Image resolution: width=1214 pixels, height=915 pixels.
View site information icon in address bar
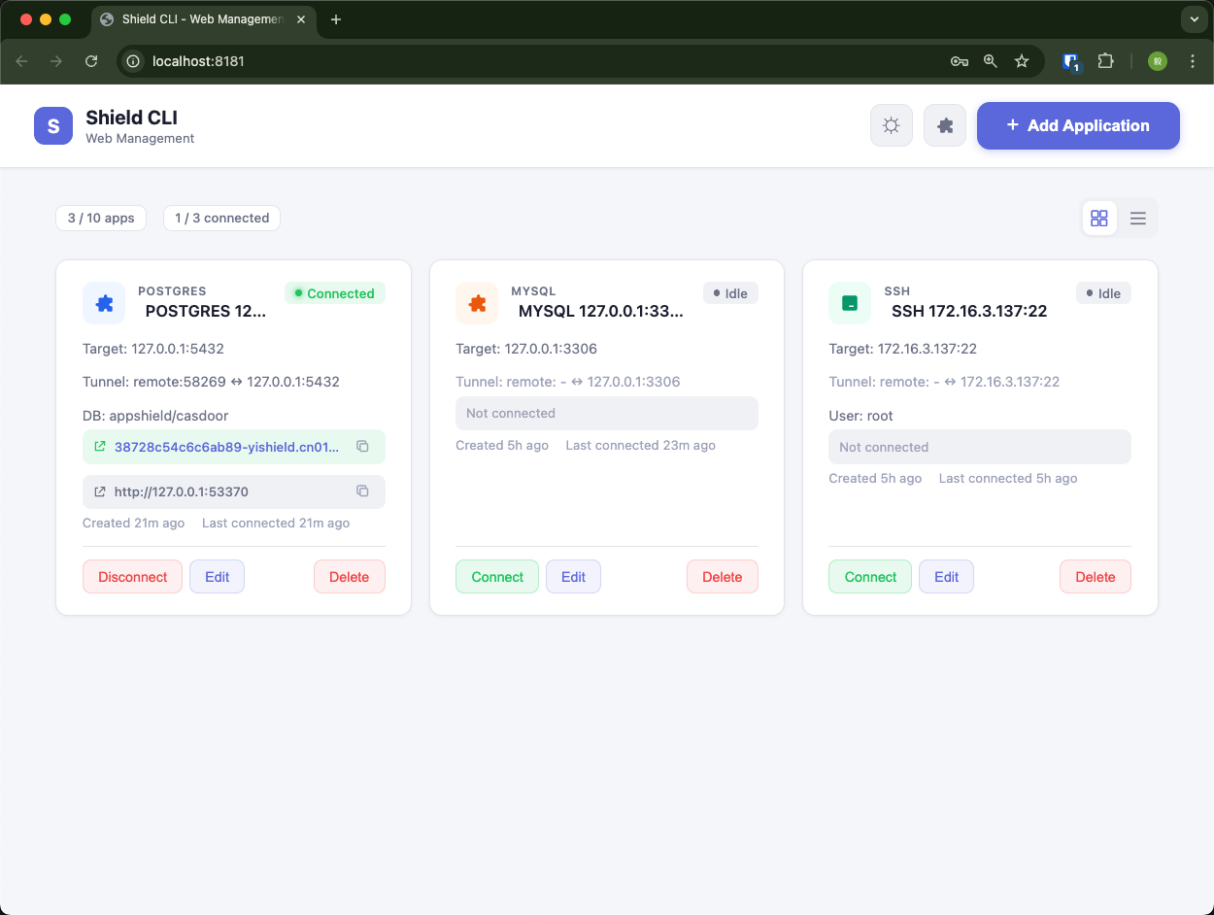[134, 61]
